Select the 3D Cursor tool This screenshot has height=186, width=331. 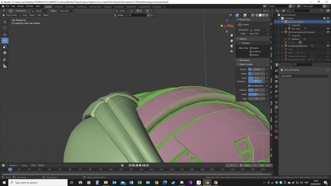point(5,28)
